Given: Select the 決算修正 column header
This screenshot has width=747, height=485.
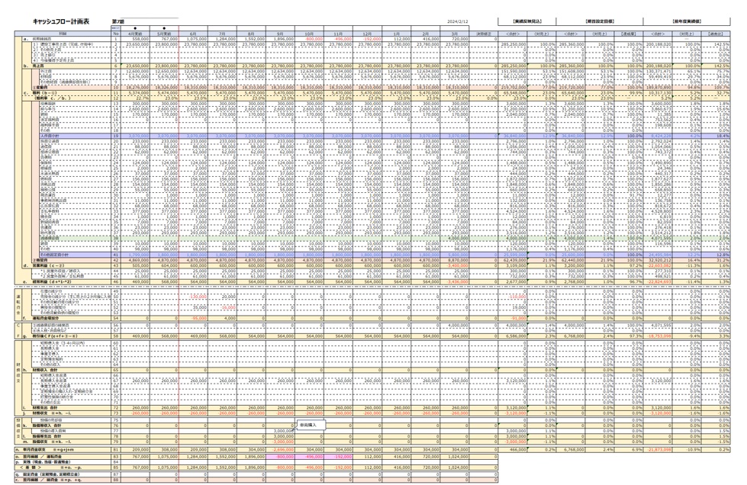Looking at the screenshot, I should coord(485,34).
